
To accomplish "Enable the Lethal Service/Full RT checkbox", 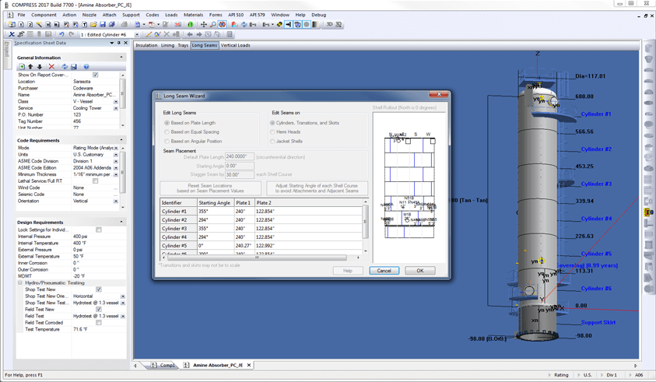I will click(x=95, y=181).
